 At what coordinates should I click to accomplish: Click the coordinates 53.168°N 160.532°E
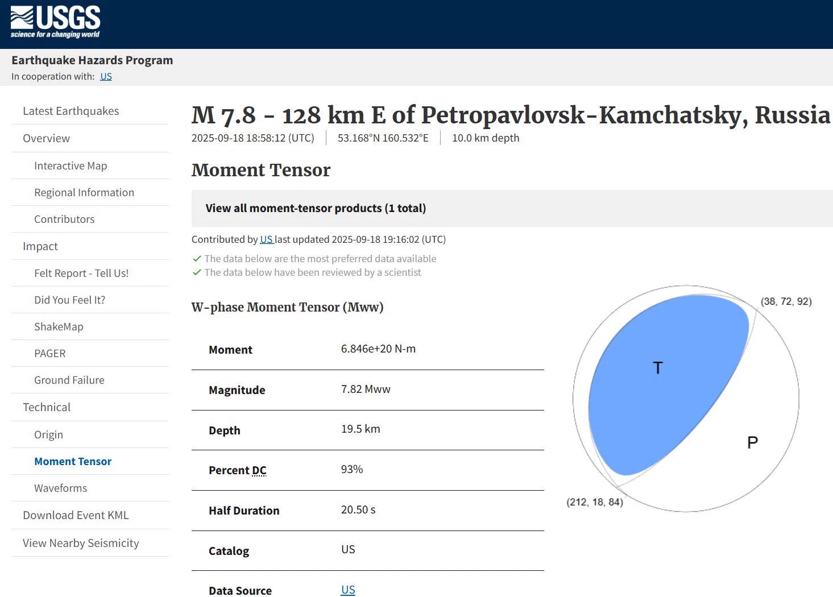(x=383, y=138)
